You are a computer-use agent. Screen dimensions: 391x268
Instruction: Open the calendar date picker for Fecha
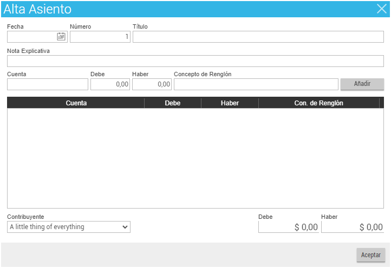[x=61, y=37]
